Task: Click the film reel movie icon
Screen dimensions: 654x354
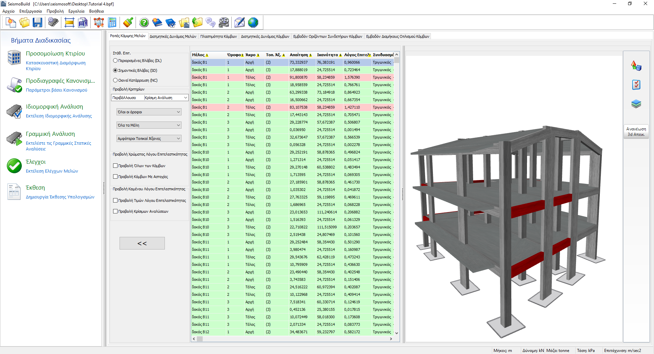Action: [x=224, y=23]
